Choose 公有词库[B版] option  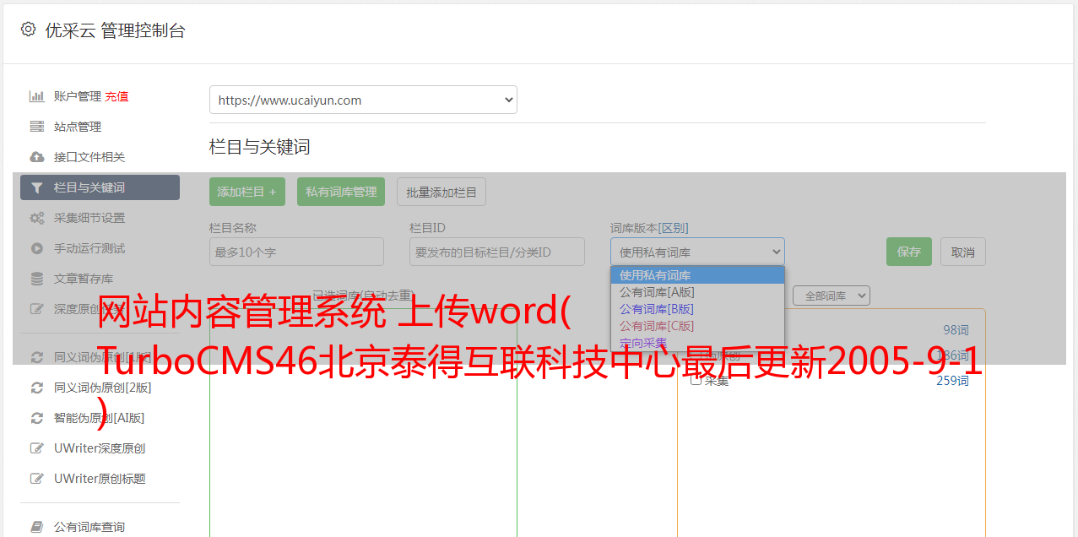697,309
